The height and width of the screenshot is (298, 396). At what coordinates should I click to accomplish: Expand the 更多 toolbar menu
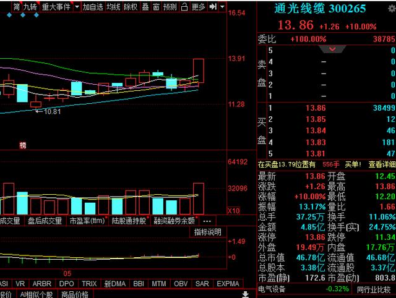198,7
